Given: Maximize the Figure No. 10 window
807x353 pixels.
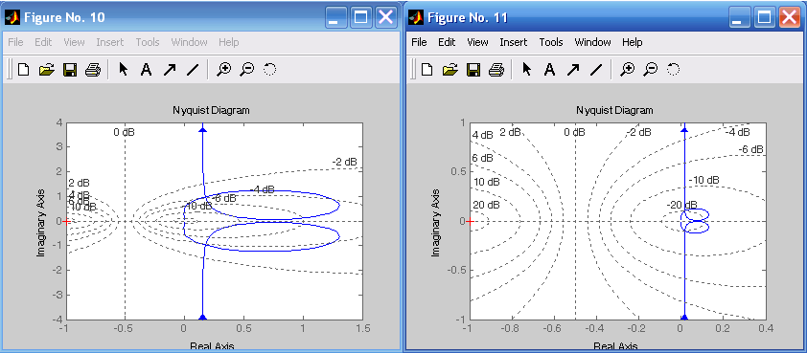Looking at the screenshot, I should [361, 18].
